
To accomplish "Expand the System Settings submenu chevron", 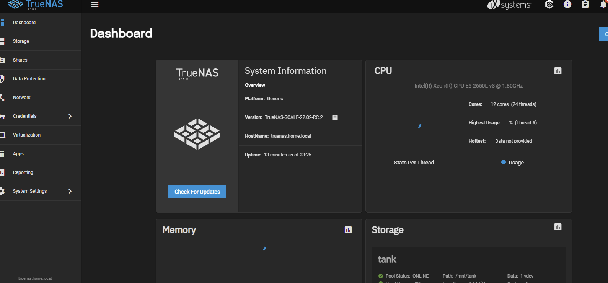I will click(x=70, y=191).
